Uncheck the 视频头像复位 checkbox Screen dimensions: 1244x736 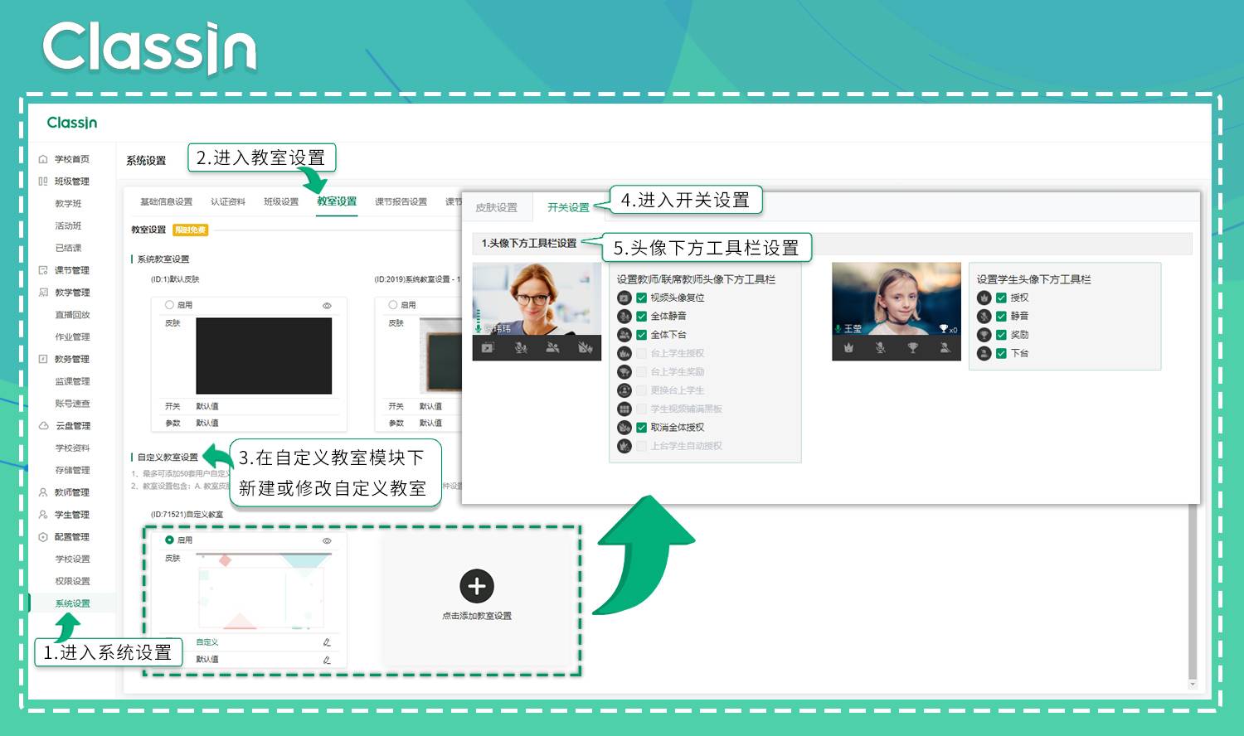[x=641, y=298]
